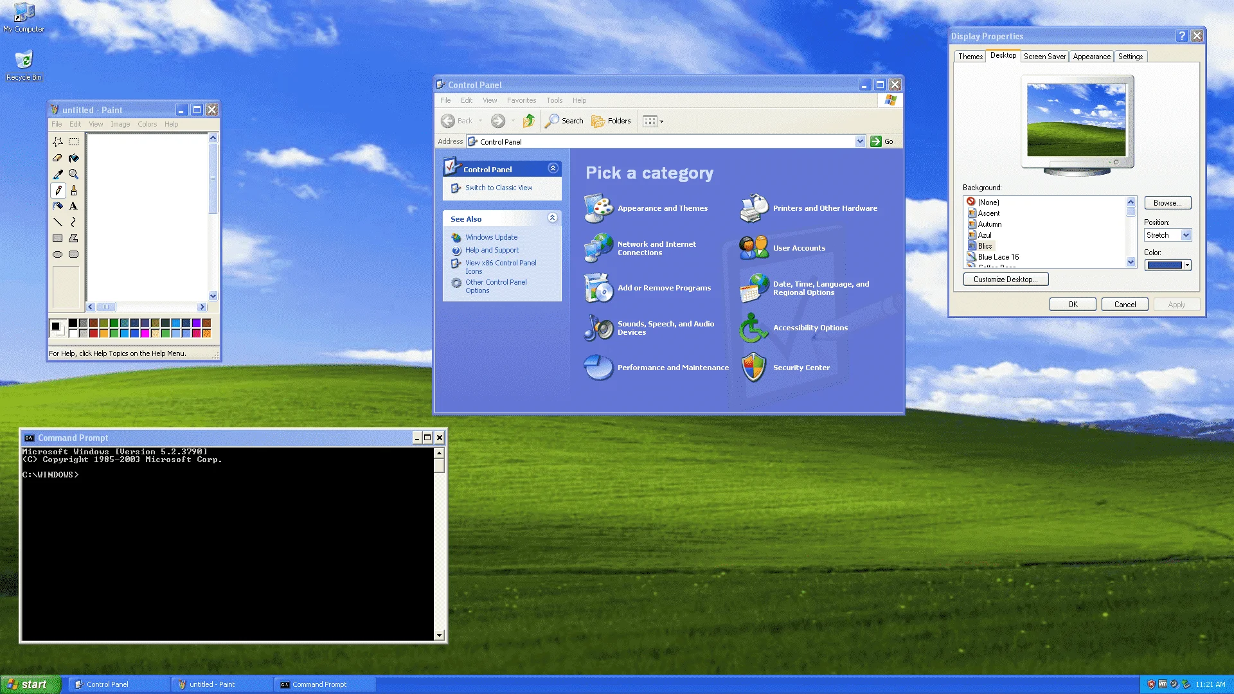Image resolution: width=1234 pixels, height=694 pixels.
Task: Activate the Magnifier tool in Paint
Action: 74,174
